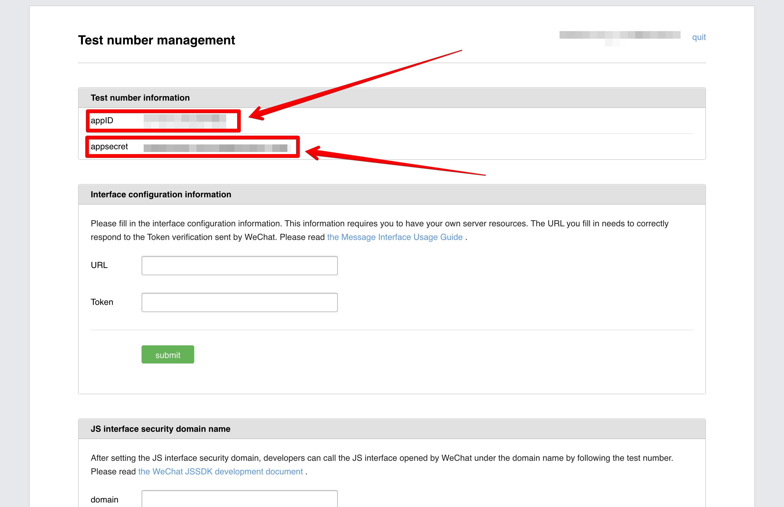This screenshot has width=784, height=507.
Task: Click the URL input field
Action: pyautogui.click(x=240, y=265)
